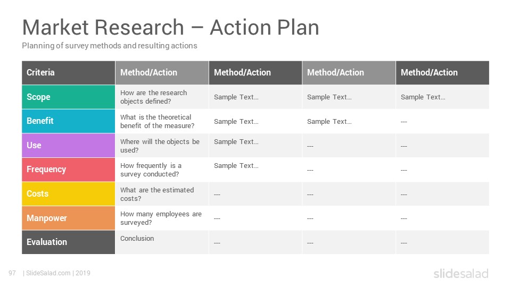Image resolution: width=511 pixels, height=287 pixels.
Task: Select the teal Scope criteria cell
Action: click(x=69, y=97)
